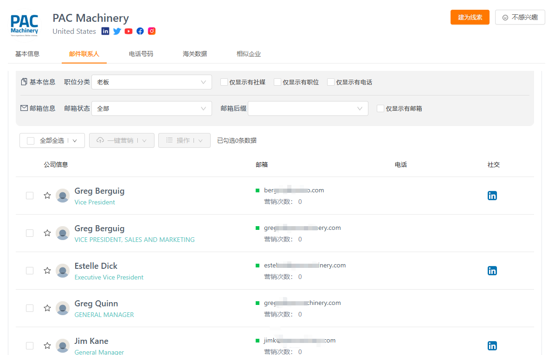Select Vice President Greg Berguig row checkbox
Image resolution: width=548 pixels, height=355 pixels.
tap(30, 196)
